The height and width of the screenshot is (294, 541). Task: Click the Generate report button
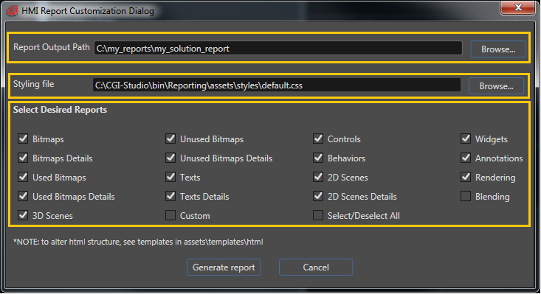(224, 267)
